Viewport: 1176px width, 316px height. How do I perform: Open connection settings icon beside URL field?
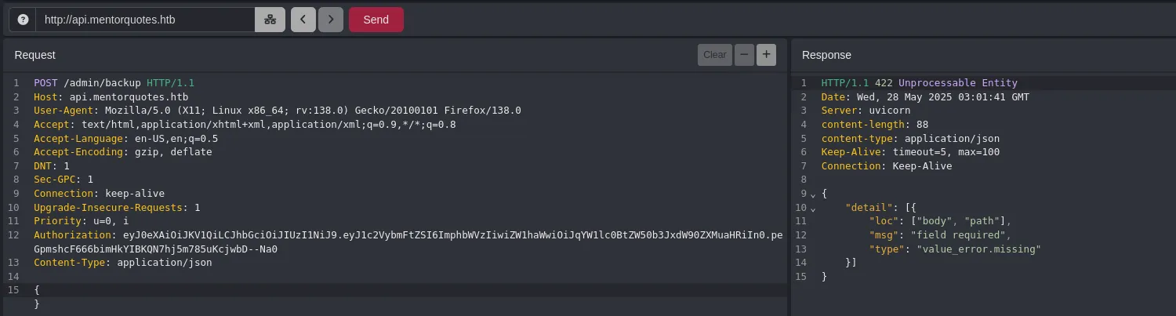pos(270,20)
